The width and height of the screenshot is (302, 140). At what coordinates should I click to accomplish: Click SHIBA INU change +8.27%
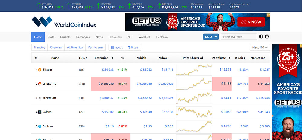tap(123, 84)
